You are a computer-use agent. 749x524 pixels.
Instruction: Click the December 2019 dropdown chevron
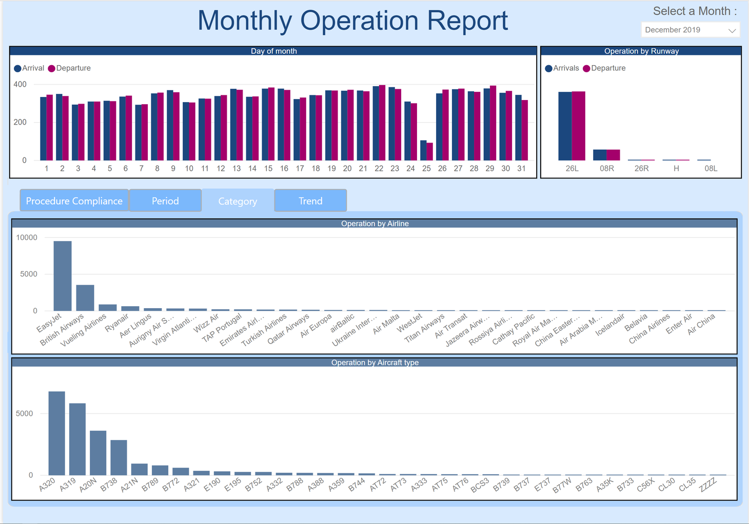(x=733, y=30)
